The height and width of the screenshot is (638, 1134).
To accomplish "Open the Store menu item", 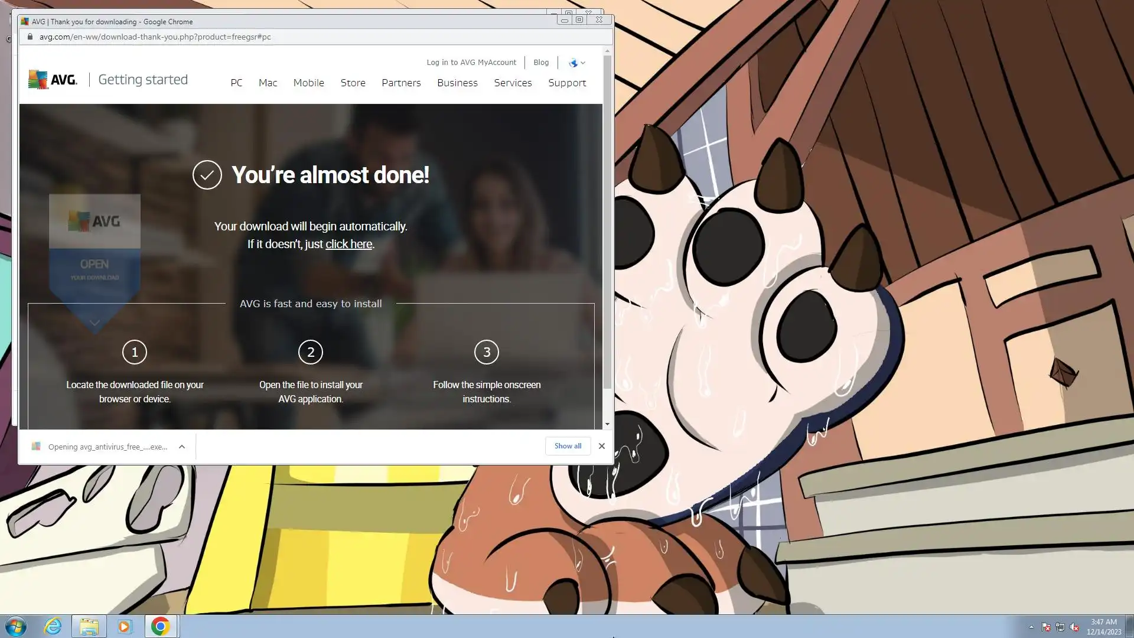I will point(353,83).
